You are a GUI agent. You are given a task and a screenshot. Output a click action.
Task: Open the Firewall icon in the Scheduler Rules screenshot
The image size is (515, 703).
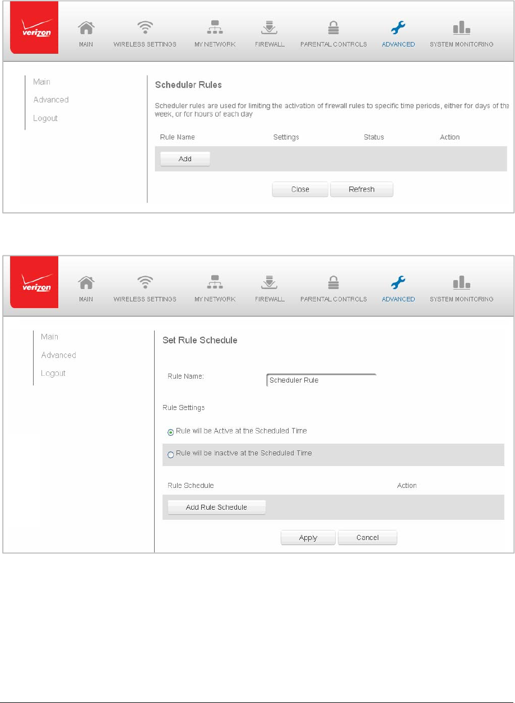(271, 28)
